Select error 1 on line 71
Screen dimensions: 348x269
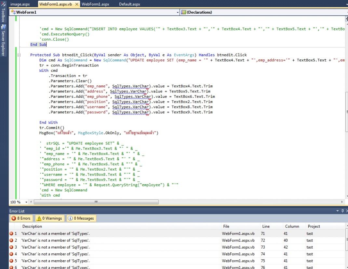click(x=177, y=234)
